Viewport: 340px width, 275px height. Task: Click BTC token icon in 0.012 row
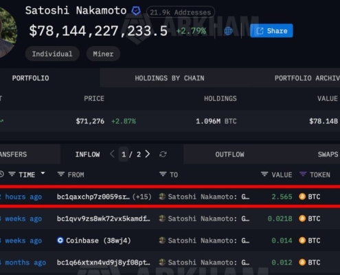point(302,262)
